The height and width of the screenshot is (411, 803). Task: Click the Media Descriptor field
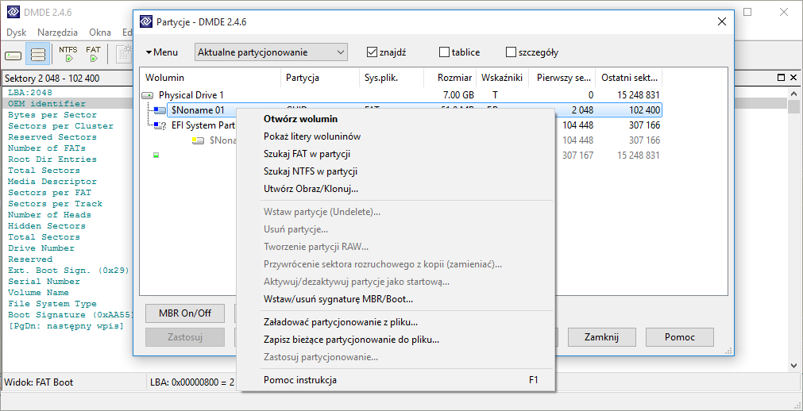point(52,182)
